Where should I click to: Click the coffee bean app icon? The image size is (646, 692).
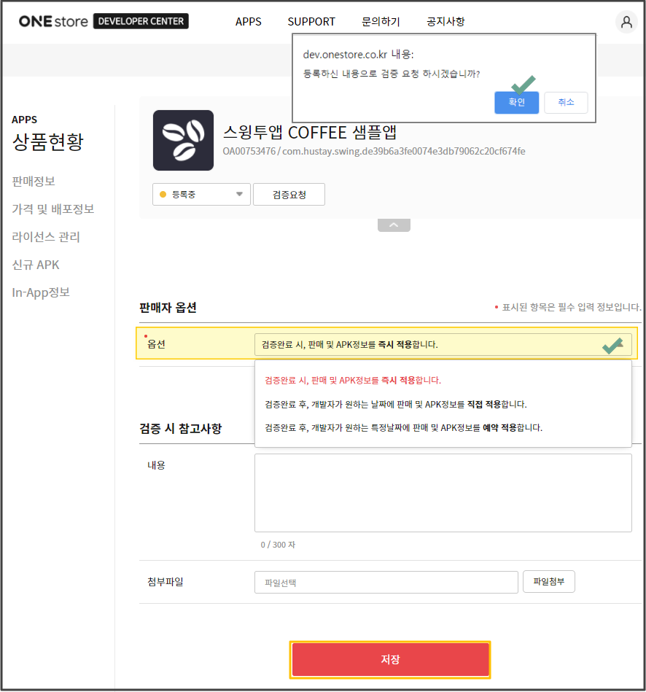click(x=183, y=140)
